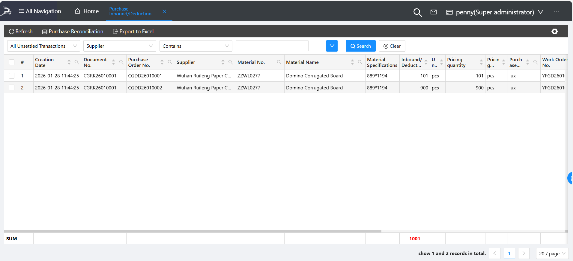Click search icon in Purchase Order No. column

[170, 62]
